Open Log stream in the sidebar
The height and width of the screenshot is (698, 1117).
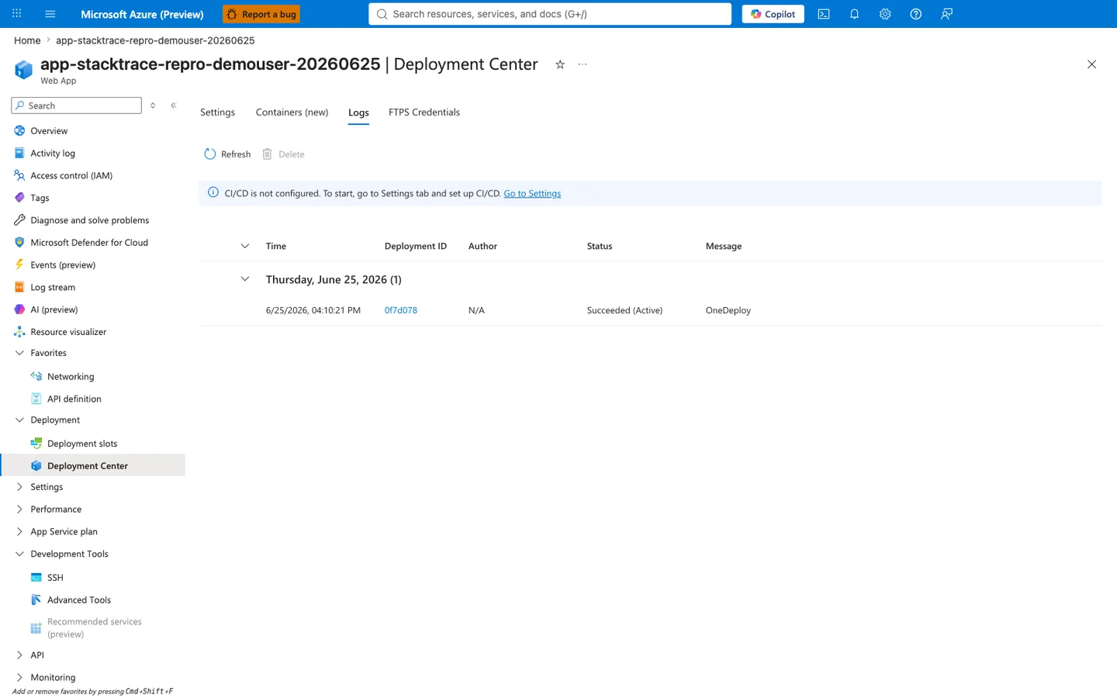(53, 288)
